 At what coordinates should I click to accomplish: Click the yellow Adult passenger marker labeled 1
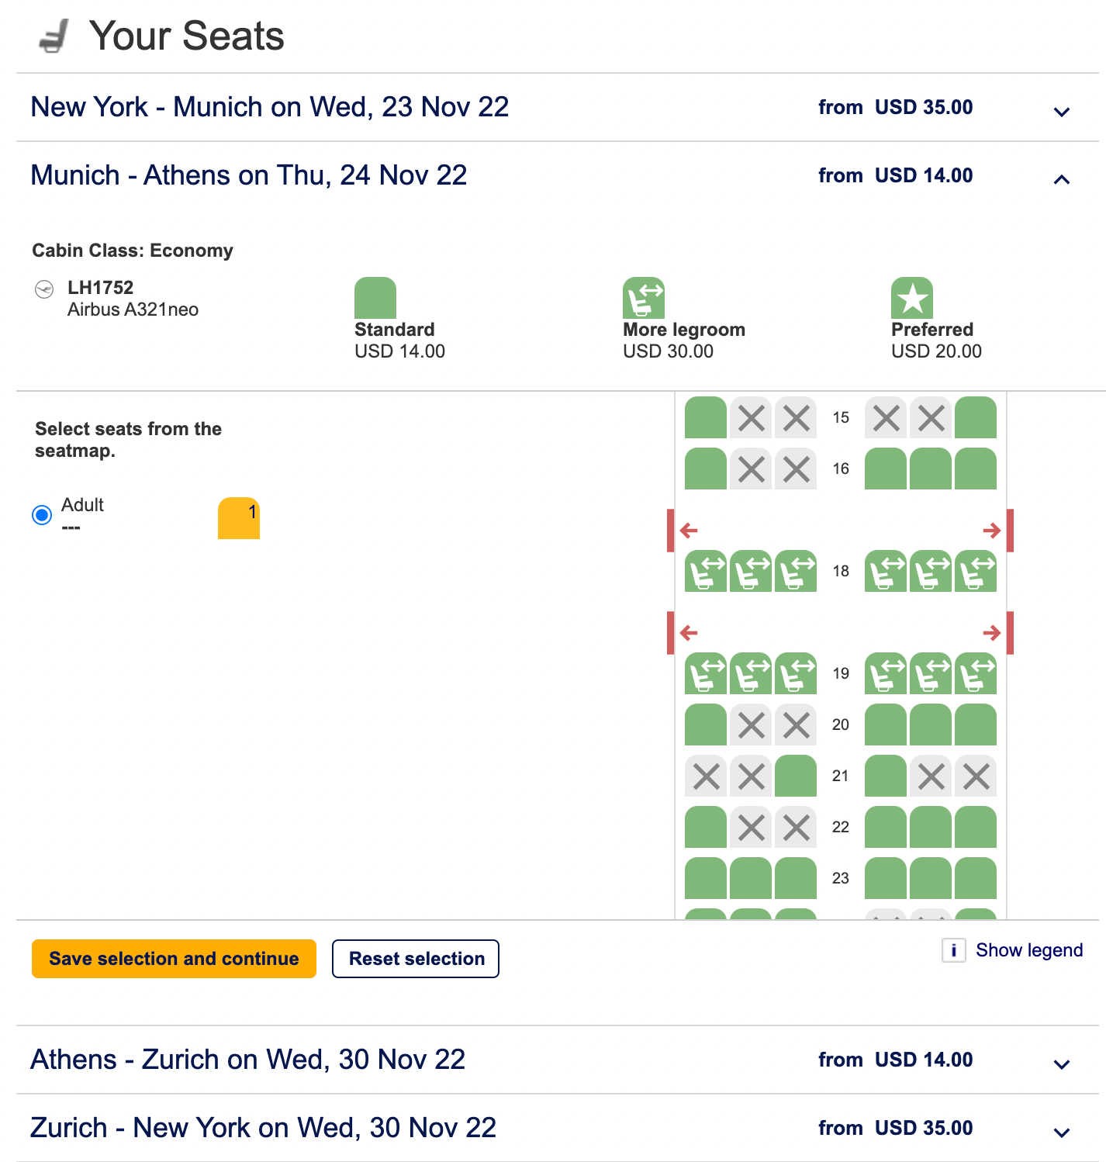pyautogui.click(x=239, y=518)
